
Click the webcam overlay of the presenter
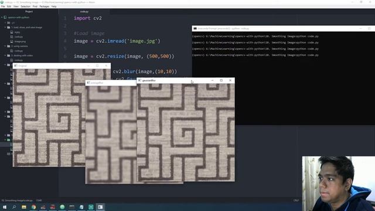(339, 183)
